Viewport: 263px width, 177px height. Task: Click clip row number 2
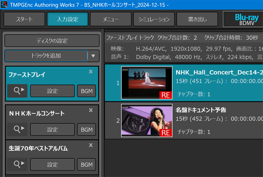point(118,121)
